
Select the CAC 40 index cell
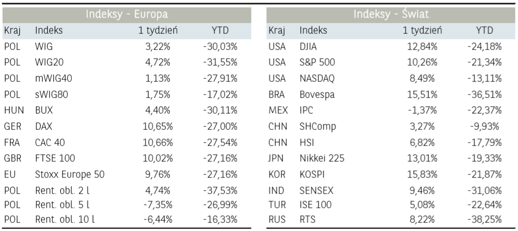pyautogui.click(x=50, y=142)
